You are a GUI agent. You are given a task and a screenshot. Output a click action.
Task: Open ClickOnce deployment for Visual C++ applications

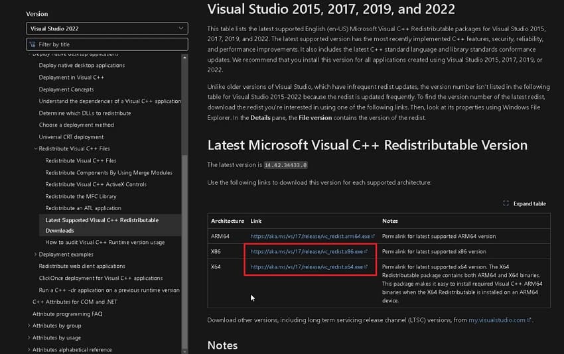[101, 278]
